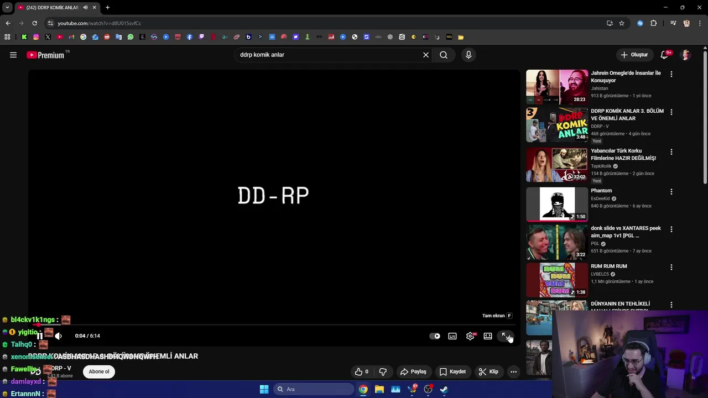Open Phantom video thumbnail
The width and height of the screenshot is (708, 398).
click(557, 205)
